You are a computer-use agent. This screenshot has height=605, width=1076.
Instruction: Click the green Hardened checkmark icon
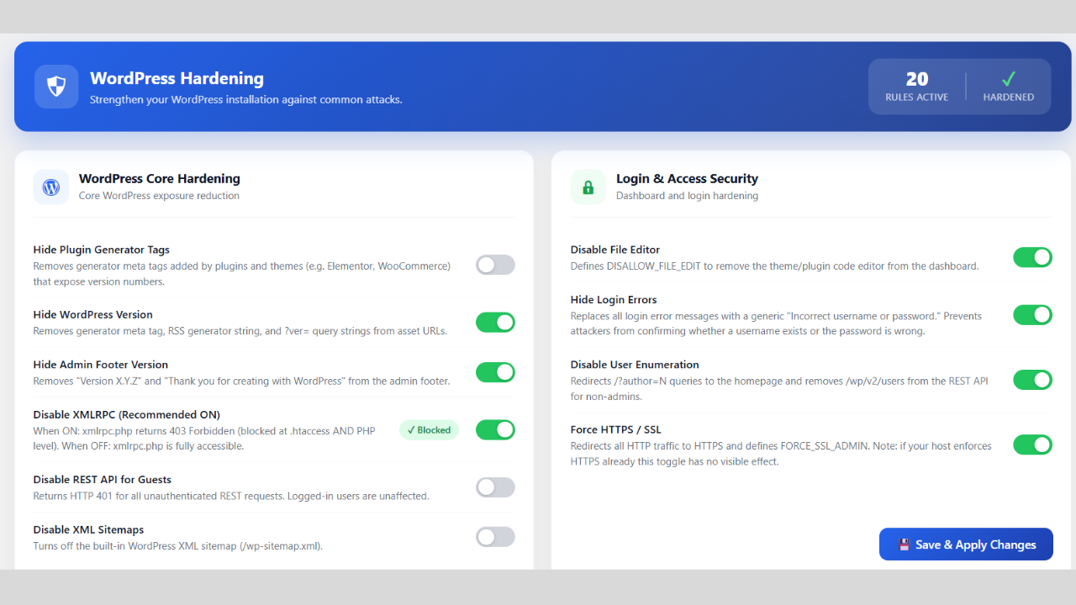tap(1009, 79)
